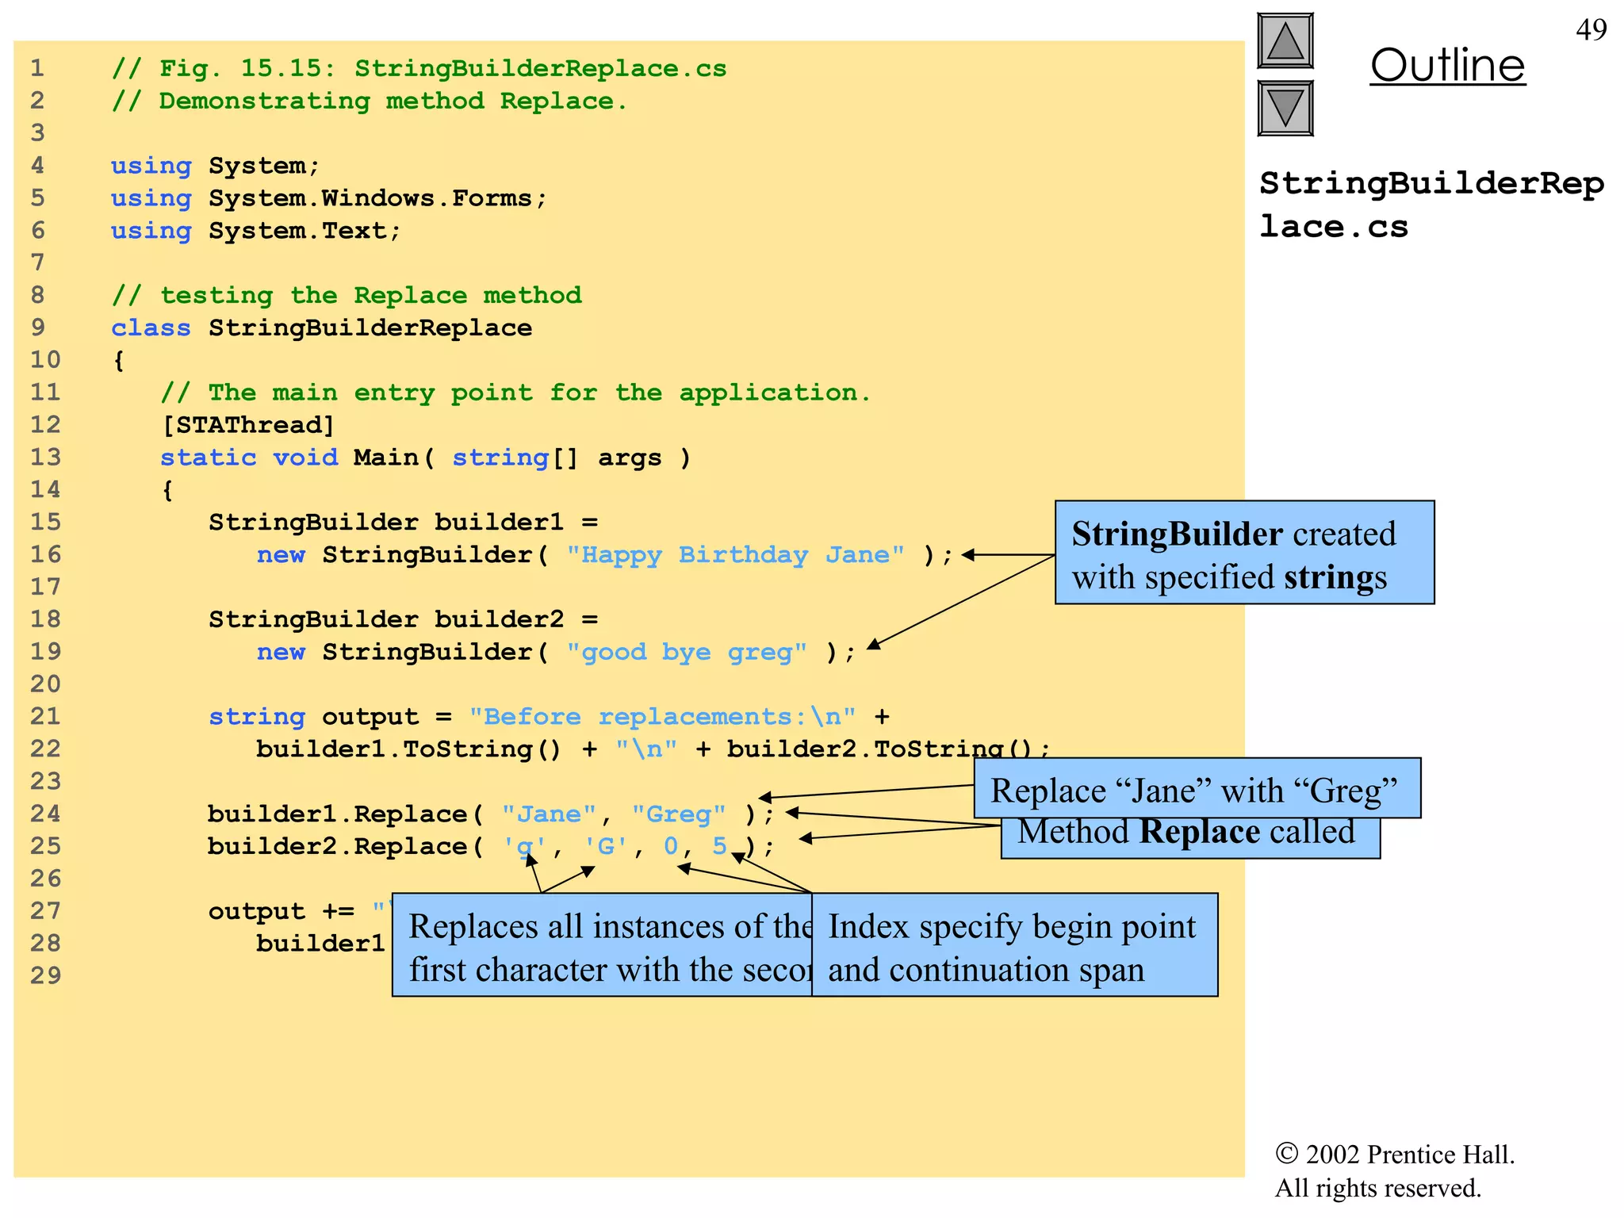Click the comment 'Fig. 15.15: StringBuilderReplace.cs'
1624x1218 pixels.
pyautogui.click(x=419, y=68)
